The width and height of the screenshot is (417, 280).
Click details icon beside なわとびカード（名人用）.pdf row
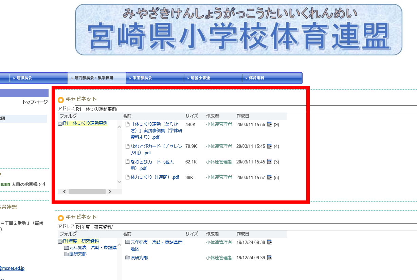click(269, 162)
